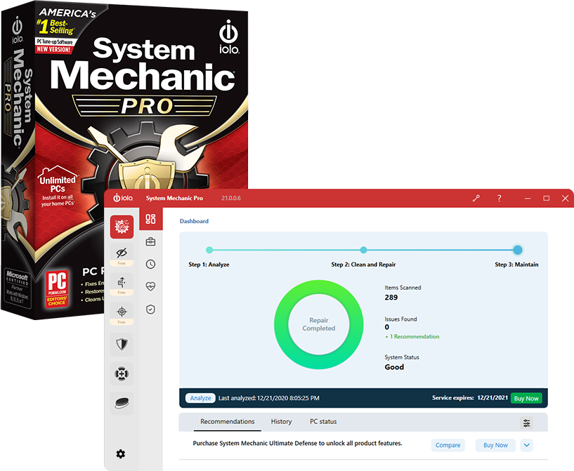Select the system health heartbeat icon

[x=150, y=286]
